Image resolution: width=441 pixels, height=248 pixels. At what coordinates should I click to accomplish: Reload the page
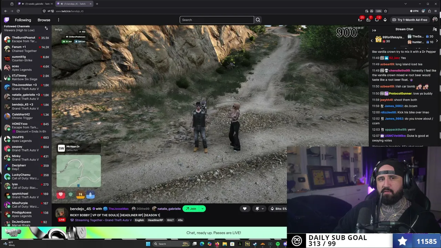point(18,11)
